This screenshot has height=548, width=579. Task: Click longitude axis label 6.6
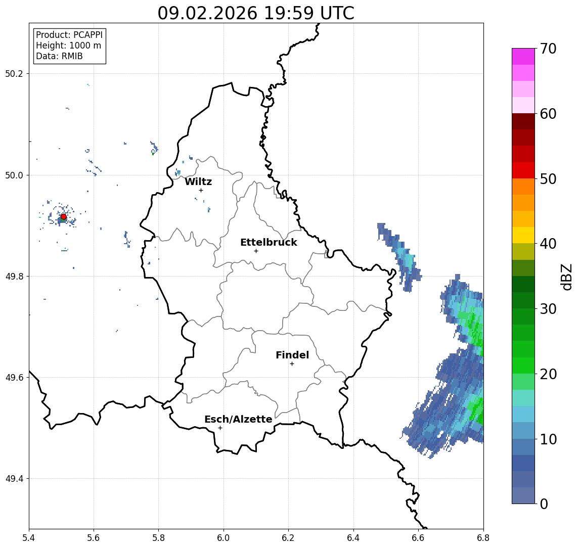coord(418,538)
